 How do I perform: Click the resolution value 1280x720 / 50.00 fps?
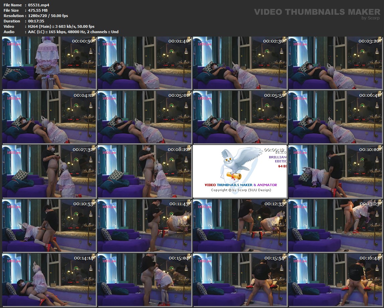[x=48, y=16]
